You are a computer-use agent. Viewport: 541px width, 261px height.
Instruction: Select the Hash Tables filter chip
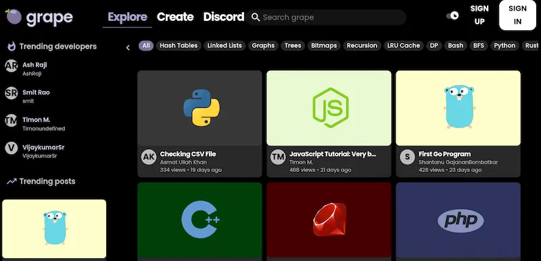179,45
